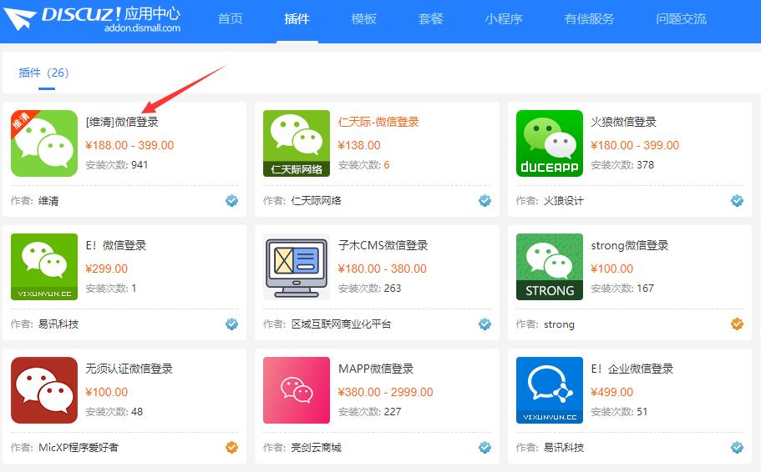
Task: Open author 亮剑云商城 link
Action: 317,447
